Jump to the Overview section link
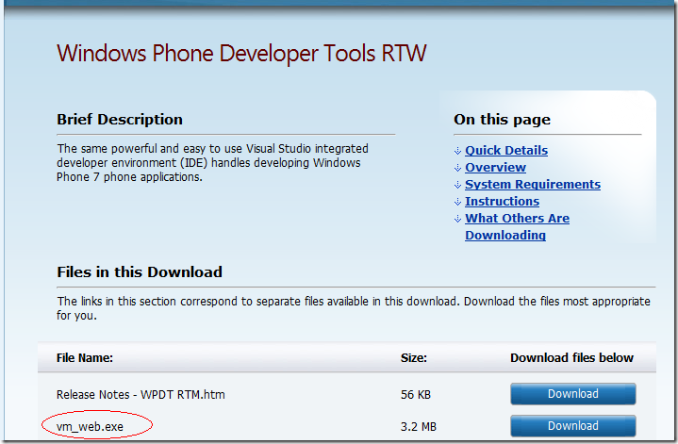The width and height of the screenshot is (678, 444). [x=495, y=167]
